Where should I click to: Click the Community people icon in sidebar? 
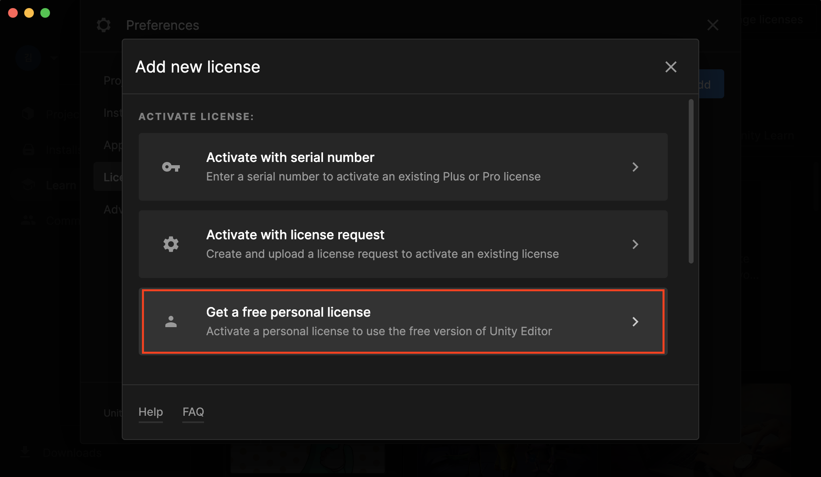point(28,220)
